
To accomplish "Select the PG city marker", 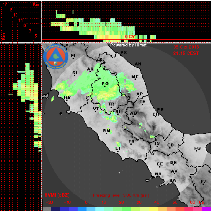I will pos(105,86).
